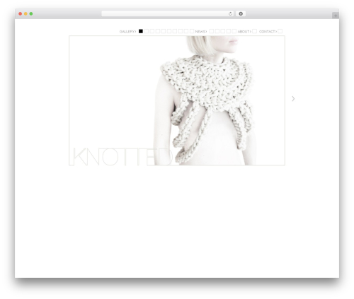Select the tenth gallery square before NEWS

point(192,31)
